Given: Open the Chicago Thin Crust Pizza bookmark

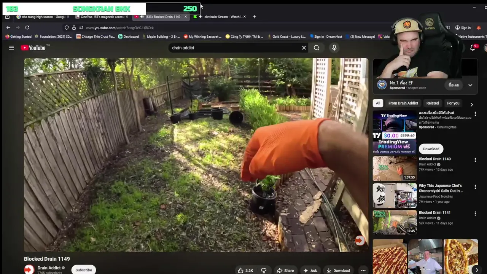Looking at the screenshot, I should (x=95, y=37).
